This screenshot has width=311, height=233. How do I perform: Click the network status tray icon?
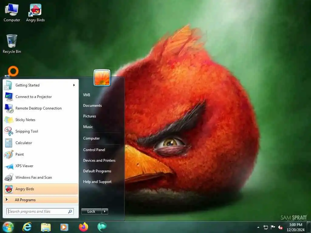click(x=265, y=227)
